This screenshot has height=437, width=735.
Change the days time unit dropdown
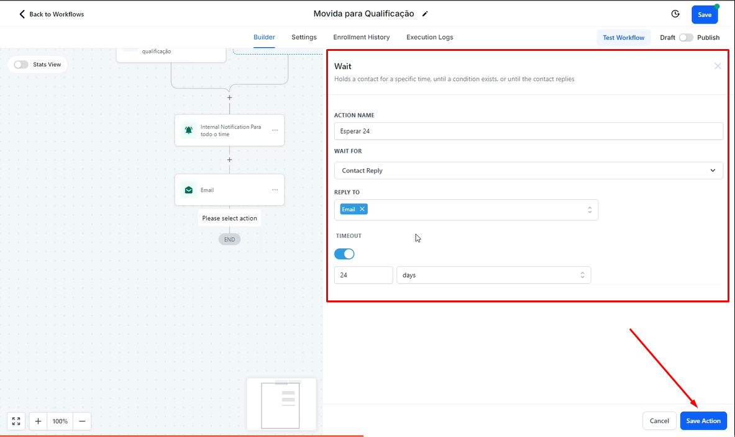493,275
